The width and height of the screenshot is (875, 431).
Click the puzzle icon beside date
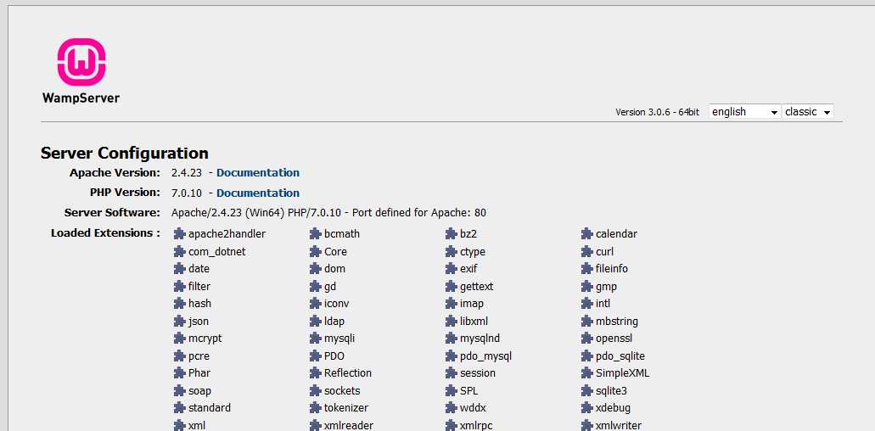pos(179,269)
